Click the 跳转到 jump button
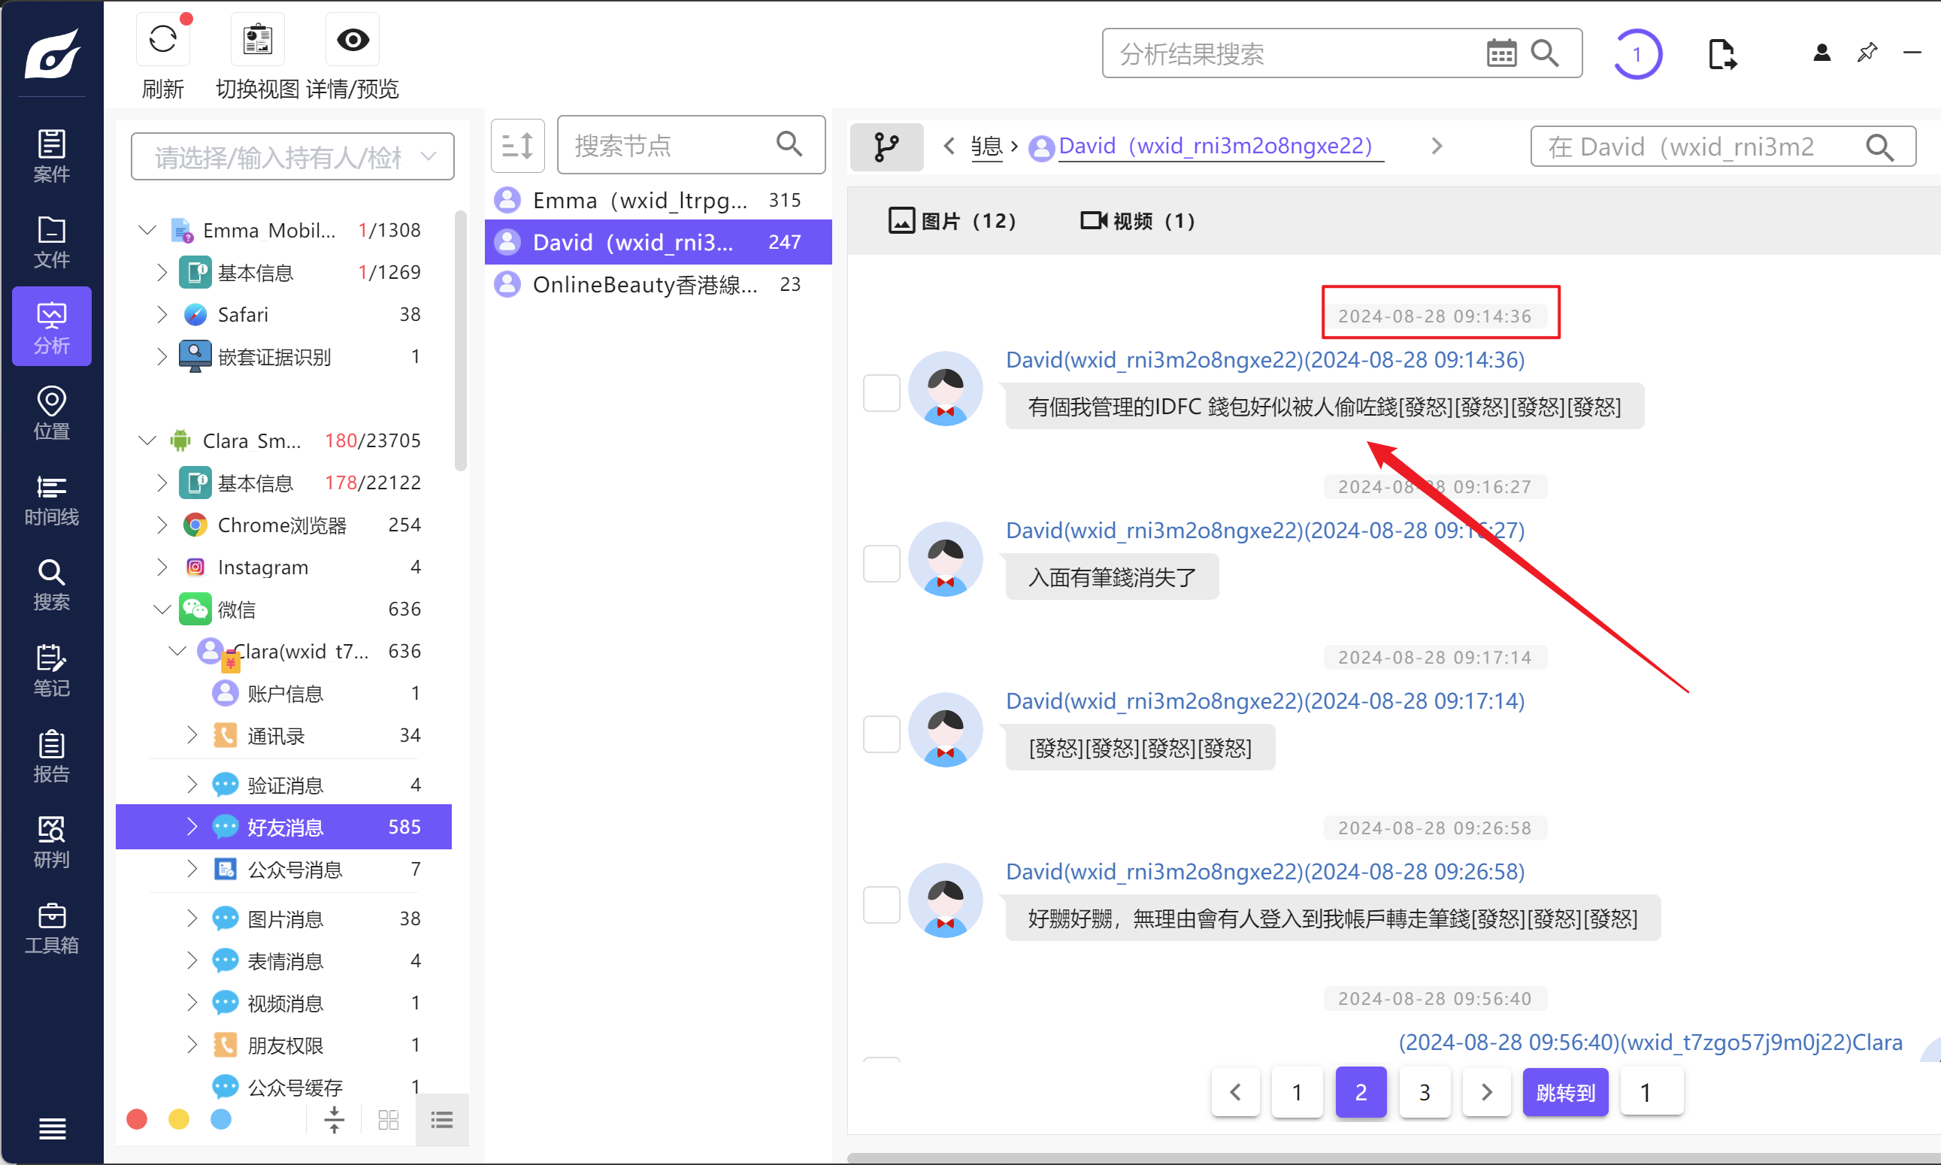This screenshot has width=1941, height=1165. pyautogui.click(x=1564, y=1092)
